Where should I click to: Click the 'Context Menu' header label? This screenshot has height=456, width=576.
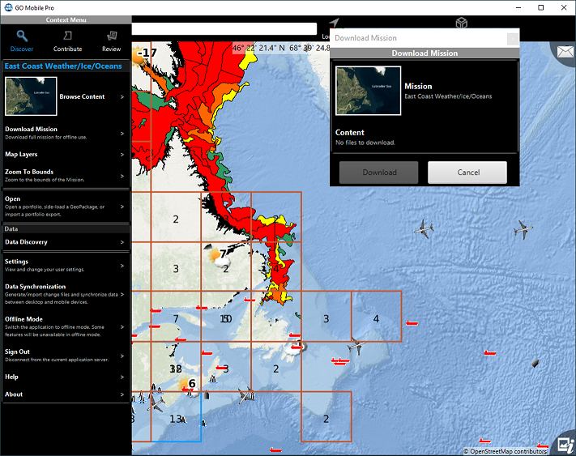(x=66, y=19)
